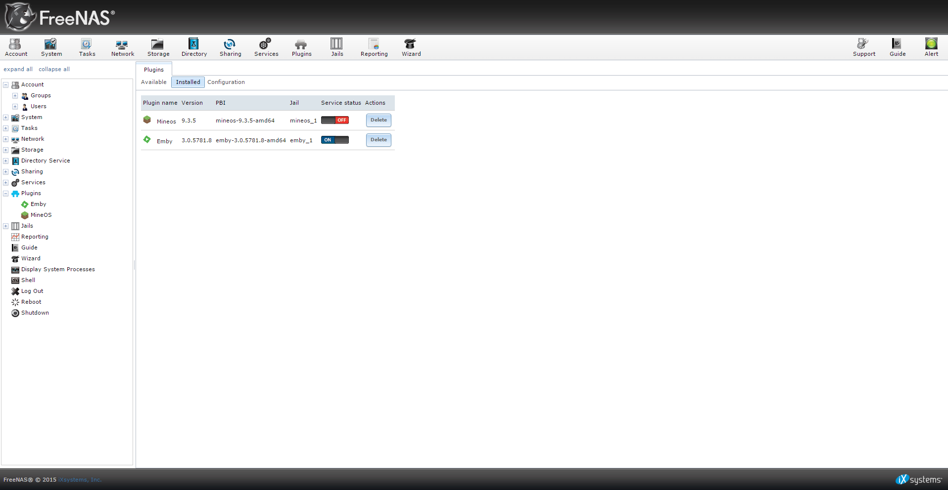Switch to Installed plugins tab

click(188, 82)
